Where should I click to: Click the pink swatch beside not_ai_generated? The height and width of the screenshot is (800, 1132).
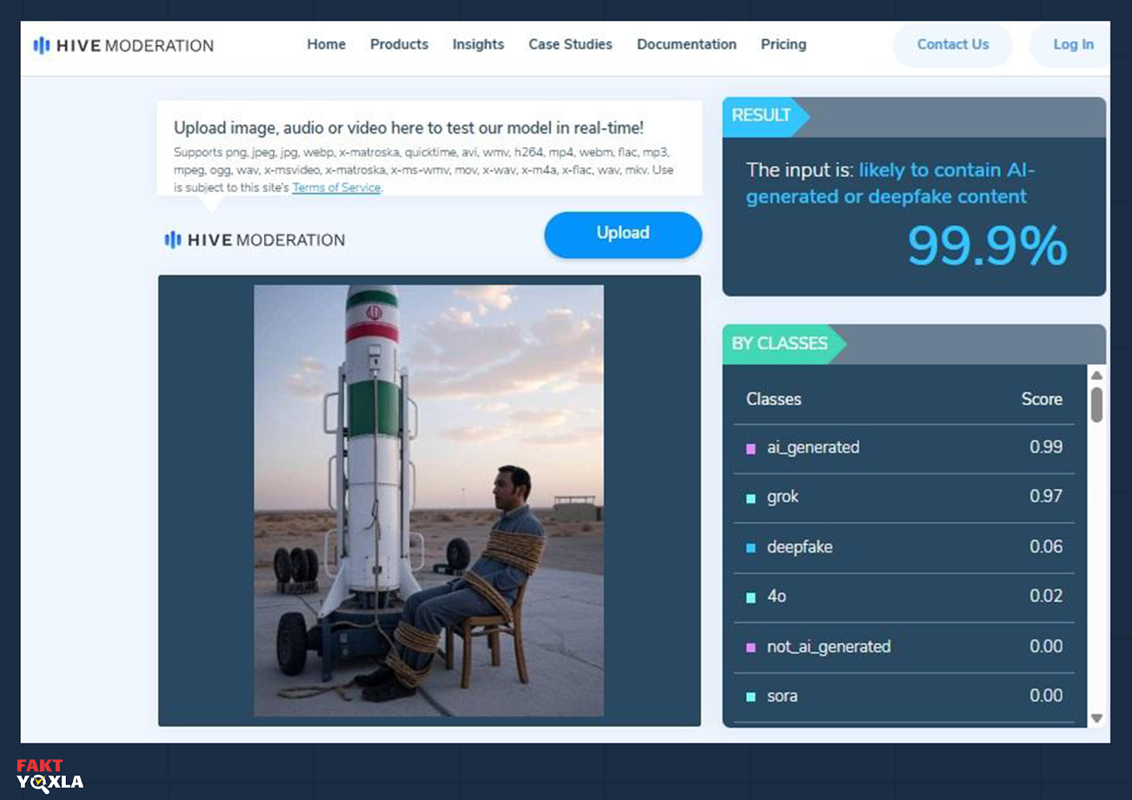[x=751, y=648]
